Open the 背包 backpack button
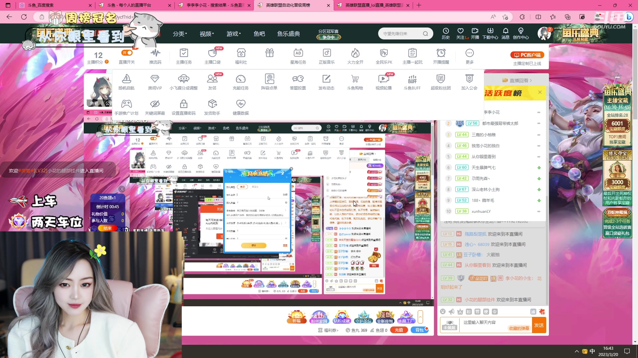 [x=420, y=330]
